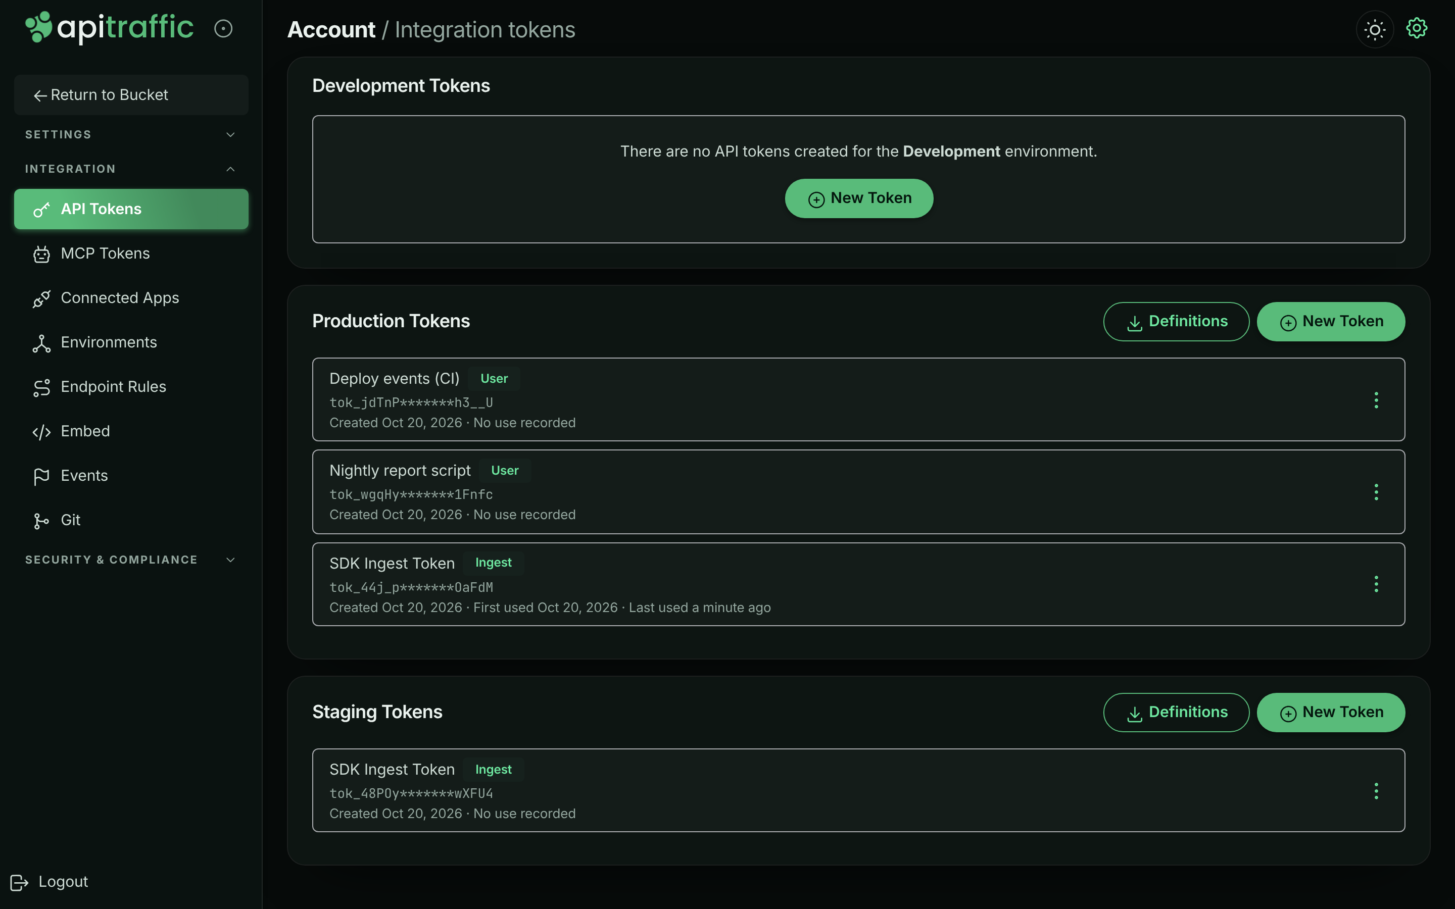1455x909 pixels.
Task: Open Environments page
Action: pyautogui.click(x=131, y=343)
